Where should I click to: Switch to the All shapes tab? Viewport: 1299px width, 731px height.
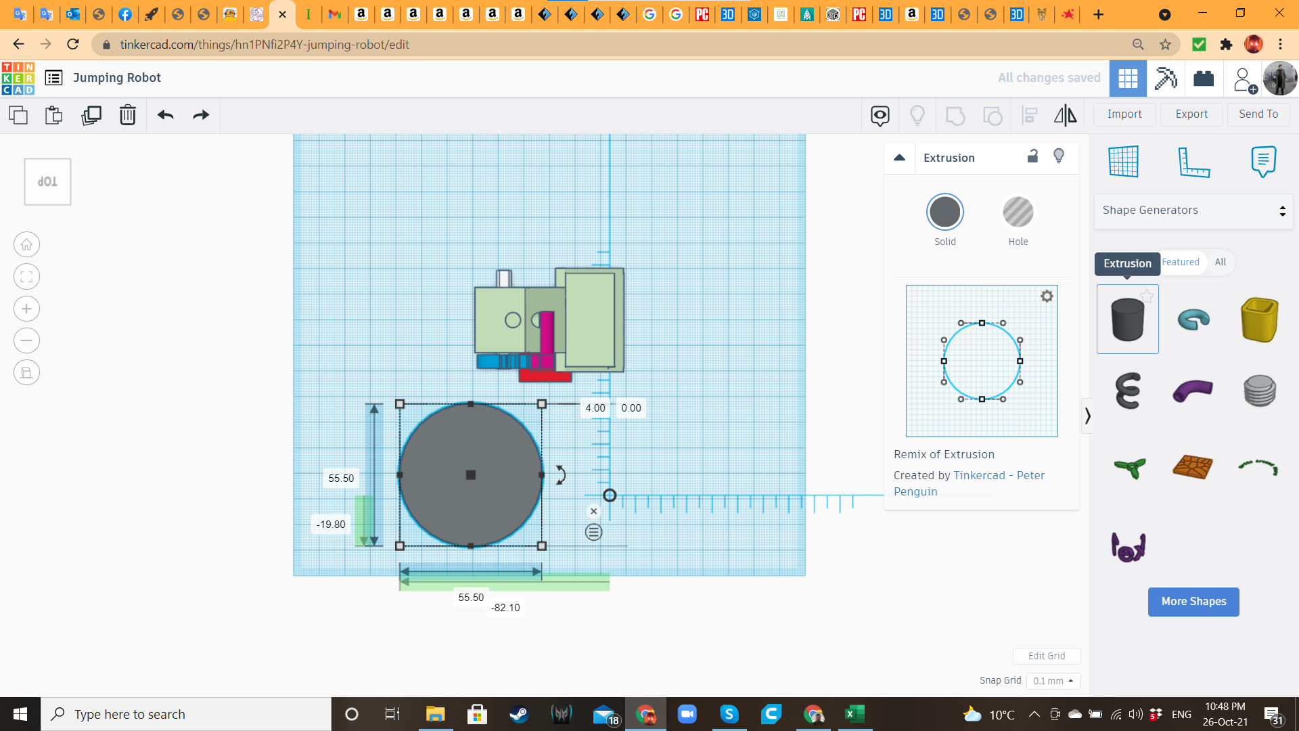coord(1220,262)
